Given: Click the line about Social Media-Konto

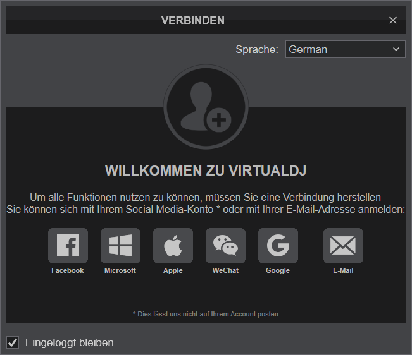Looking at the screenshot, I should click(x=206, y=210).
